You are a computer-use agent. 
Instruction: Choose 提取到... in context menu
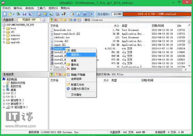tap(81, 55)
